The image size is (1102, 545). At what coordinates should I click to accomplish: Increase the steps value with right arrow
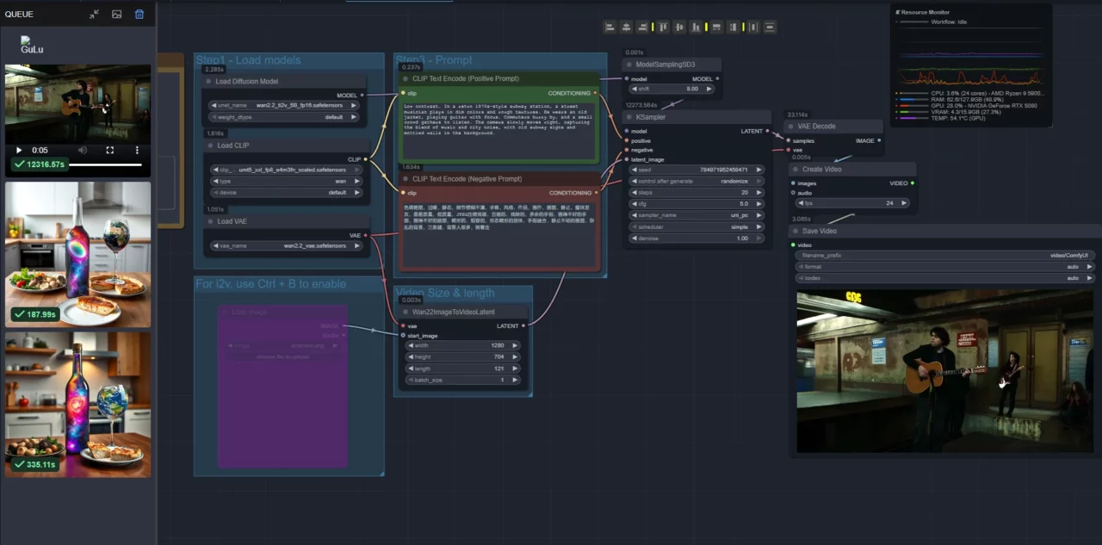click(758, 193)
